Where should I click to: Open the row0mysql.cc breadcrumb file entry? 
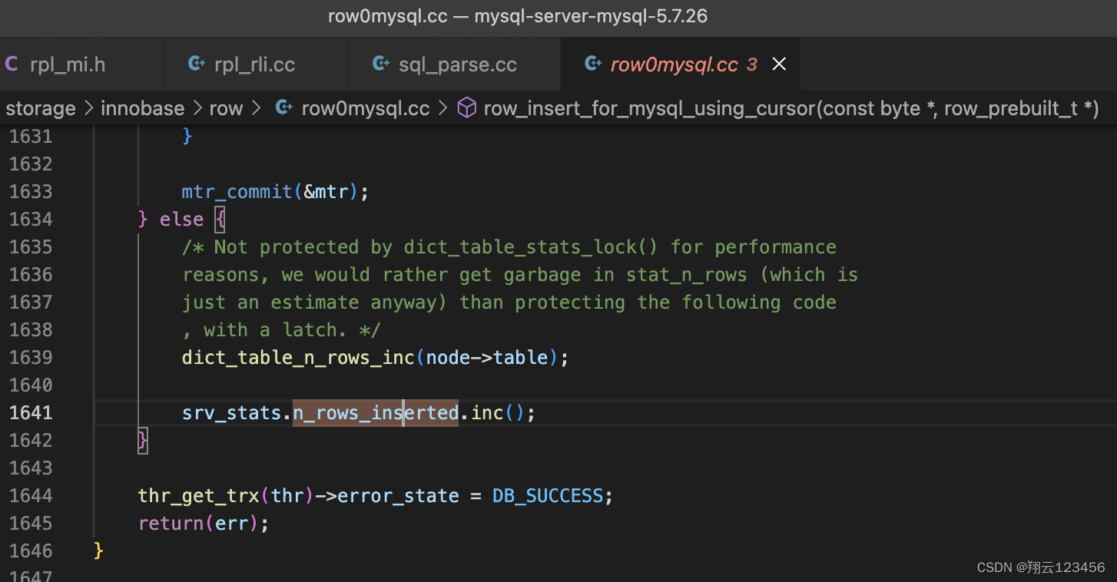click(366, 108)
